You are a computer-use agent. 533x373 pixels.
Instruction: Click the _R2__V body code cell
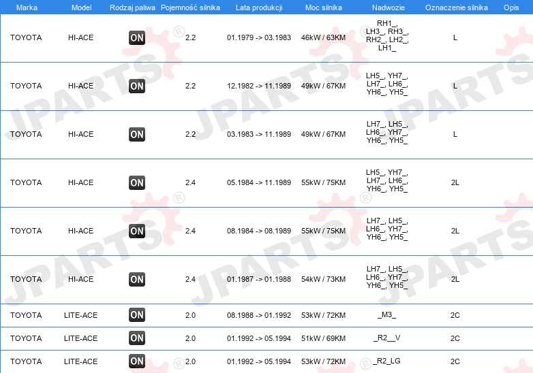[x=387, y=338]
